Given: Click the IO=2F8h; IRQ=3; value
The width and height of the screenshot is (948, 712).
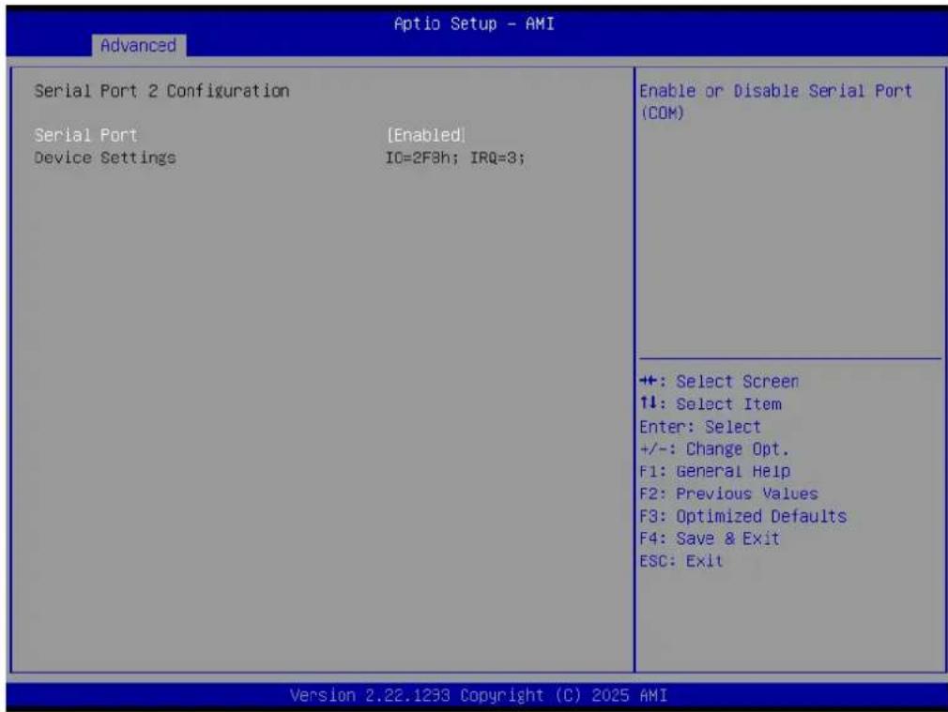Looking at the screenshot, I should [x=455, y=158].
